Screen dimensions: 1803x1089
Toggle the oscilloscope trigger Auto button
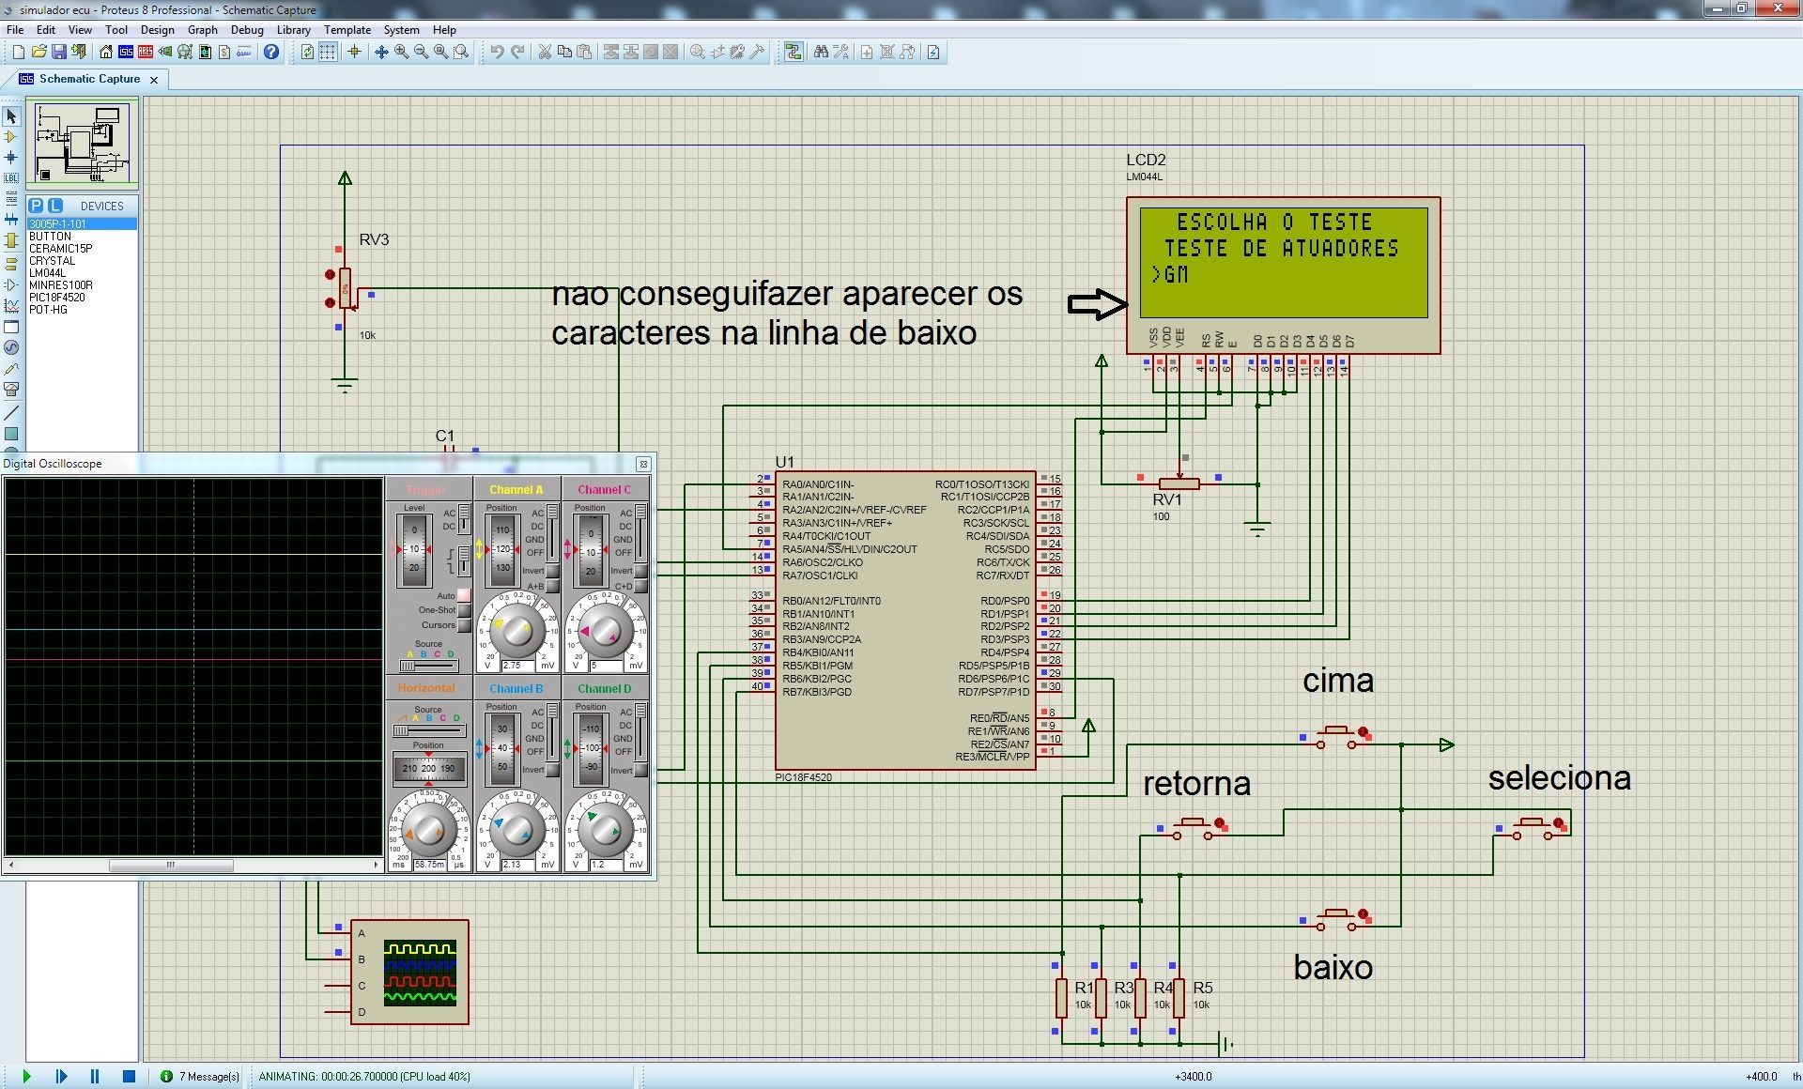(x=464, y=595)
